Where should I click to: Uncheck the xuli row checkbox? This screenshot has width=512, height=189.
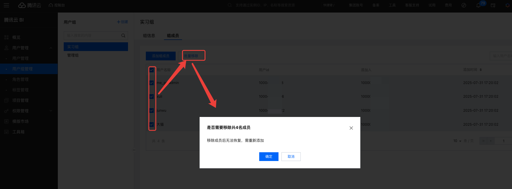tap(151, 97)
